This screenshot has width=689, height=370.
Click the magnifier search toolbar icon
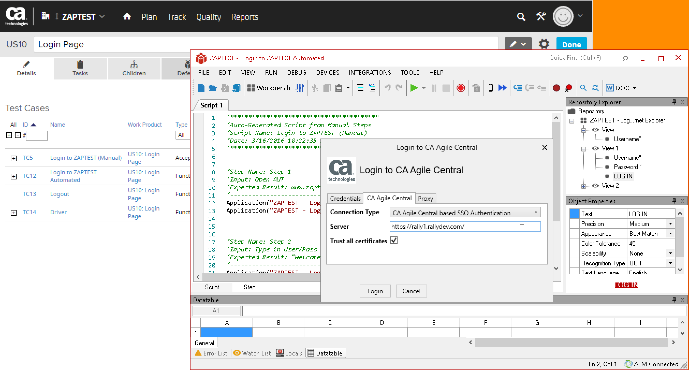(x=583, y=88)
